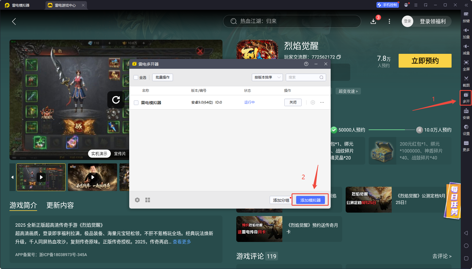Click the 添加分组 button
Image resolution: width=472 pixels, height=269 pixels.
281,200
